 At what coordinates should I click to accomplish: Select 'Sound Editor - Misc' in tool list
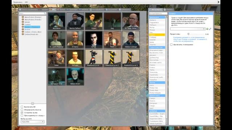[157, 116]
